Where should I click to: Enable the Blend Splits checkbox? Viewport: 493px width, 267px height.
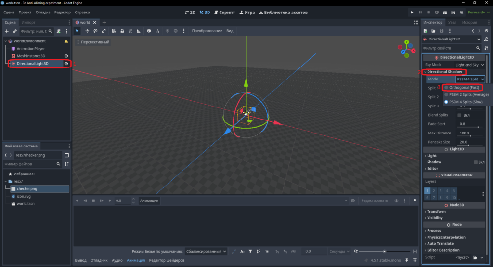(x=459, y=115)
